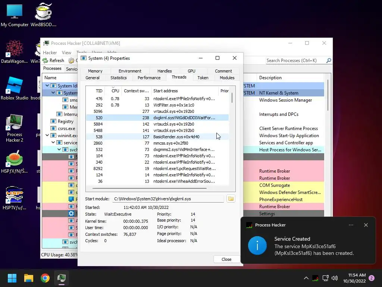Sort by the Context switches column header

[x=137, y=91]
